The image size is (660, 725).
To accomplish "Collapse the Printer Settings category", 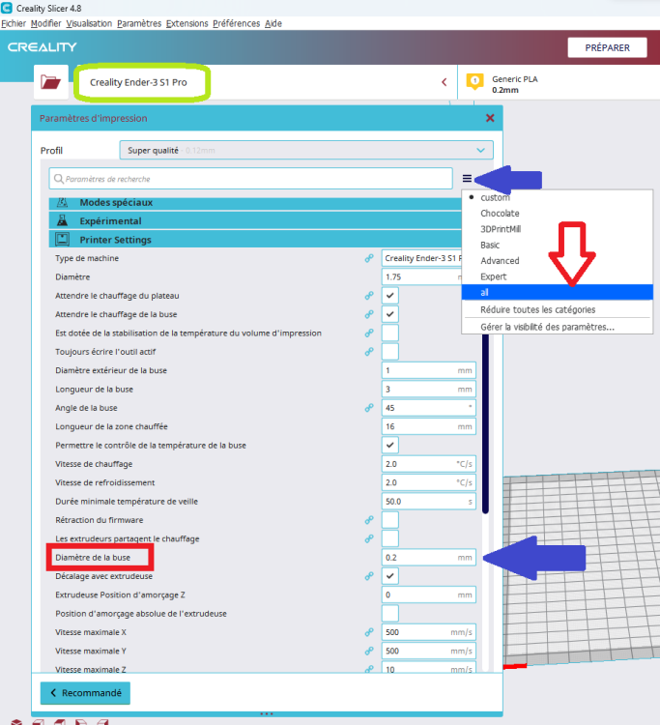I will [x=255, y=240].
